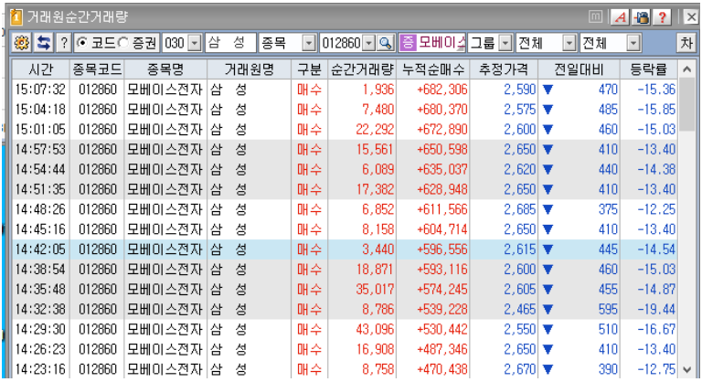Click the vertical scrollbar thumb
702x382 pixels.
click(686, 105)
